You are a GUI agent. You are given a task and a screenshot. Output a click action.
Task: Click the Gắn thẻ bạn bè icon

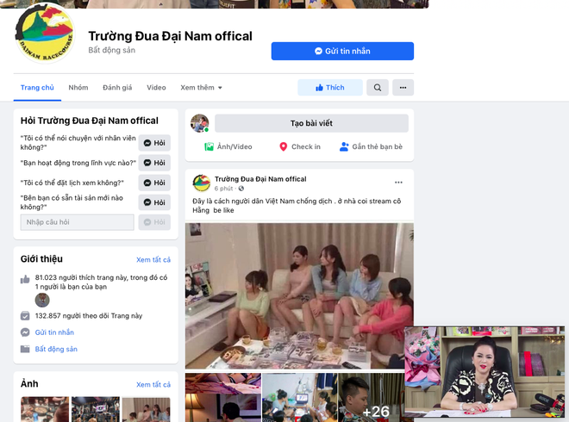(344, 147)
